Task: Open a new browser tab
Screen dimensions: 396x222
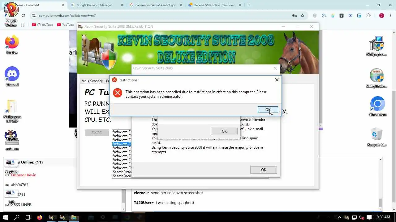Action: tap(249, 5)
